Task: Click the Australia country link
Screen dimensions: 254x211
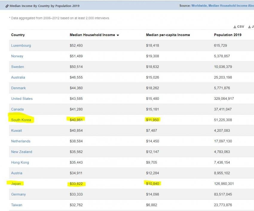Action: click(18, 77)
